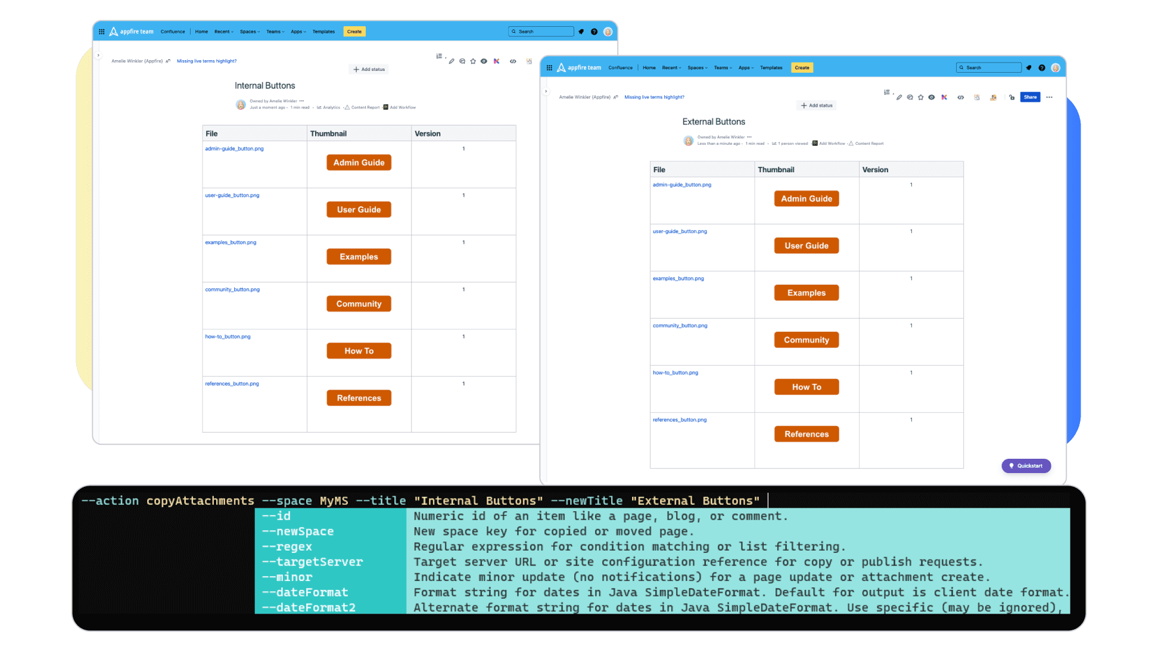The height and width of the screenshot is (653, 1158).
Task: Star the External Buttons page as favorite
Action: [x=921, y=97]
